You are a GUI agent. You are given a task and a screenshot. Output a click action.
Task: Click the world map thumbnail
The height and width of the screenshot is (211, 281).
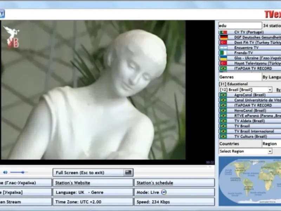pos(250,181)
